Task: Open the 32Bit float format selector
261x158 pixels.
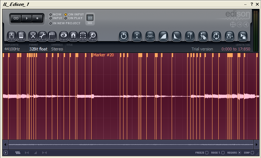Action: click(x=38, y=49)
